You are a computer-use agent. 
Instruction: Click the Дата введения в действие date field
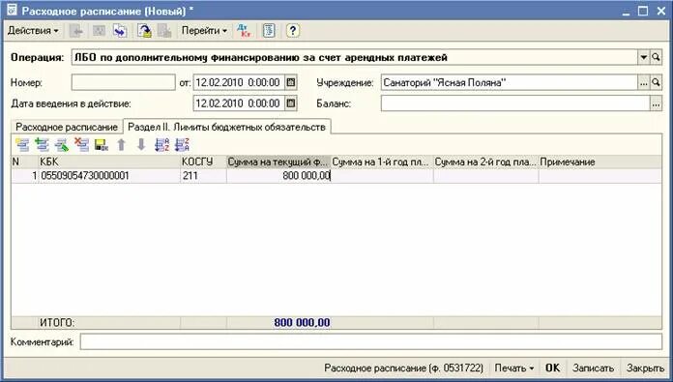[239, 103]
